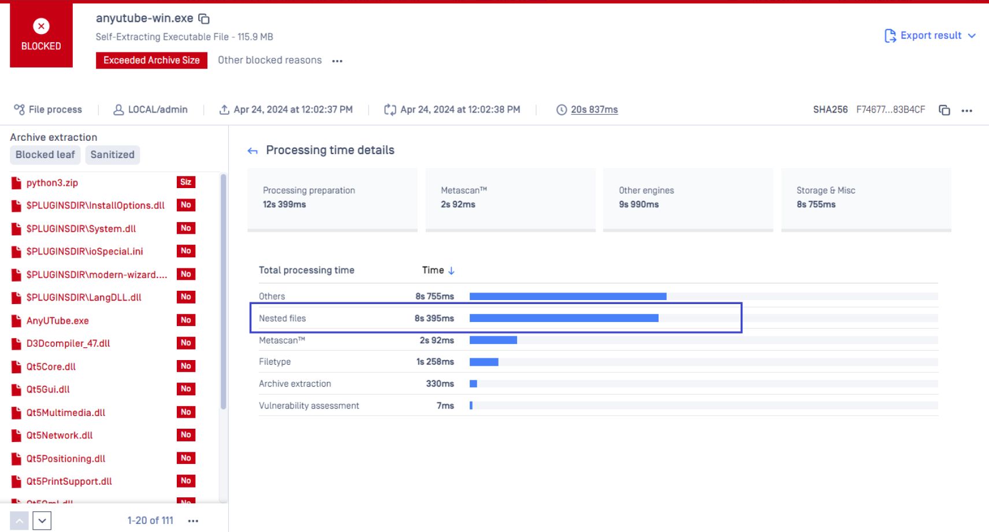Screen dimensions: 989x532
Task: Copy the filename anyutube-win.exe
Action: (x=204, y=19)
